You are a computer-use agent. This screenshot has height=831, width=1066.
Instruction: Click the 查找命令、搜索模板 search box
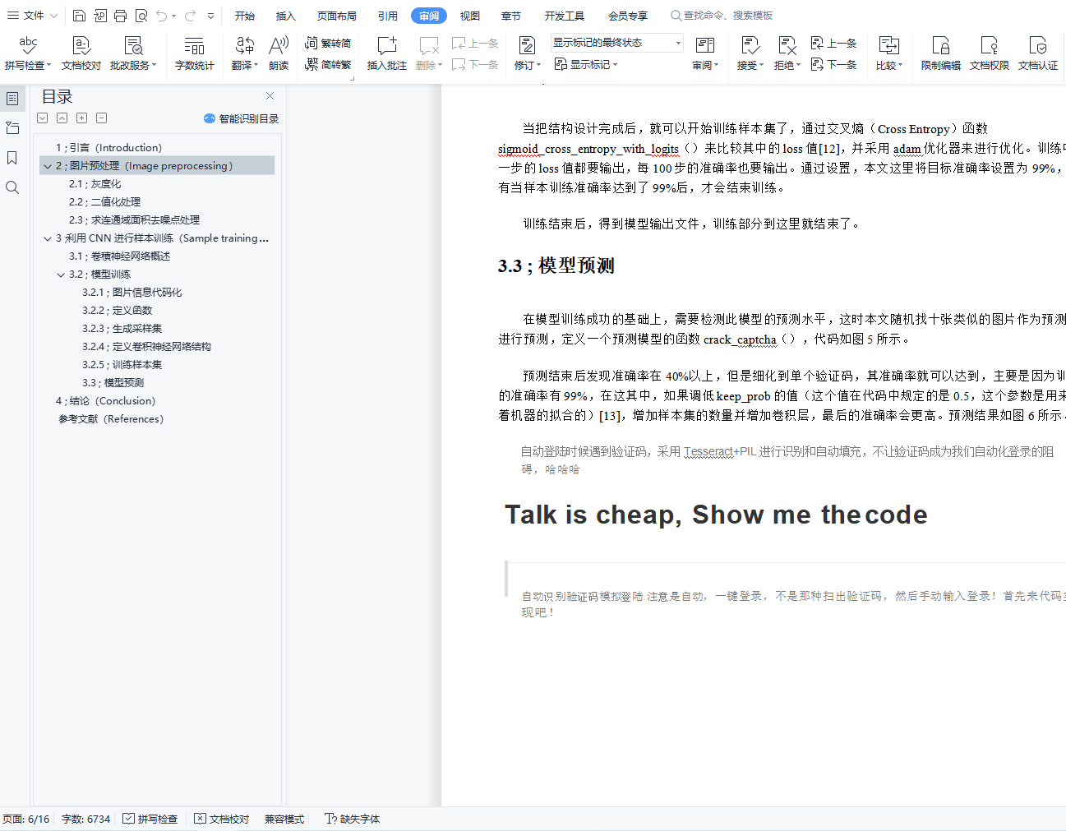[x=722, y=16]
